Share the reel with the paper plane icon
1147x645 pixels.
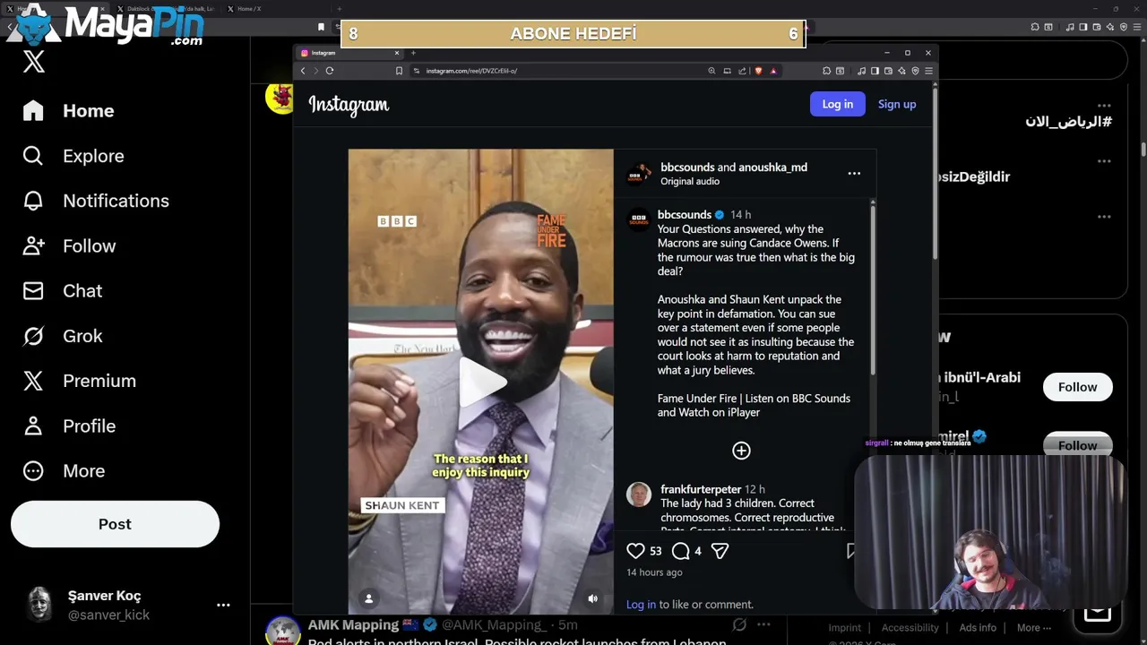point(720,551)
